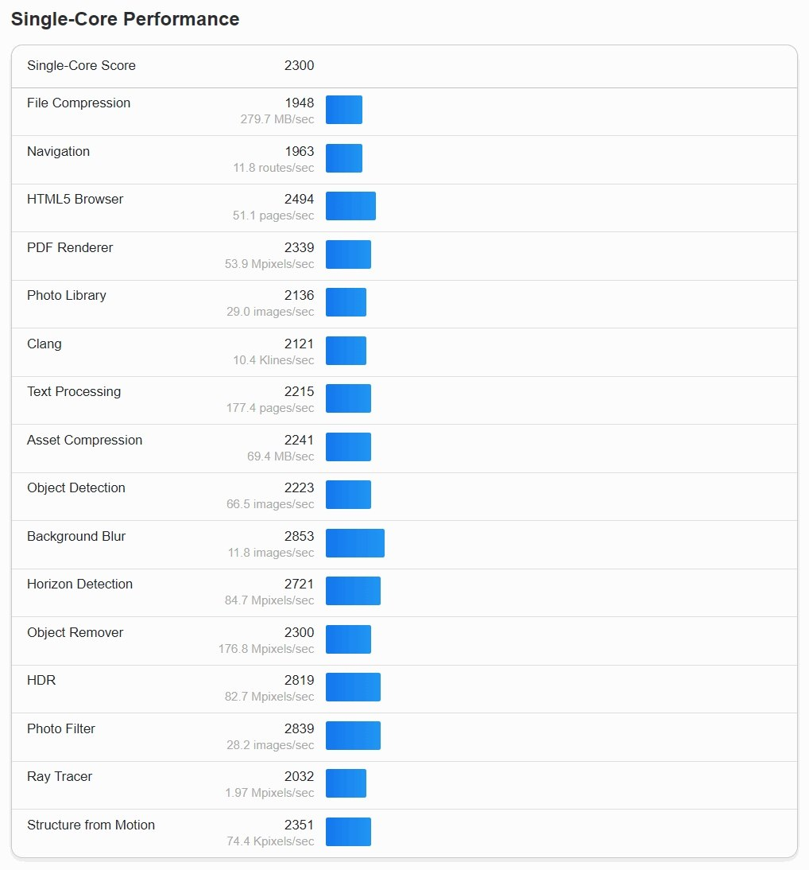Image resolution: width=809 pixels, height=870 pixels.
Task: Select the File Compression row label
Action: (x=79, y=103)
